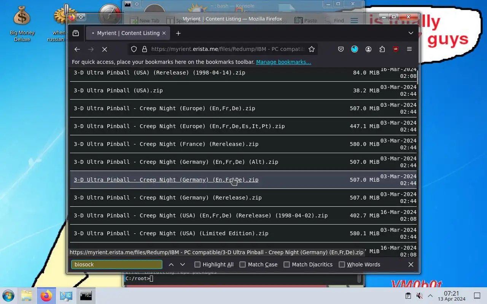Switch to Konsole terminal in taskbar
The width and height of the screenshot is (487, 304).
(x=86, y=296)
